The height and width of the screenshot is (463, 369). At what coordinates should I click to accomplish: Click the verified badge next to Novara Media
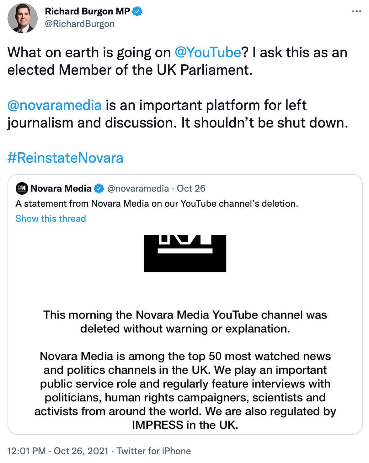click(x=99, y=188)
